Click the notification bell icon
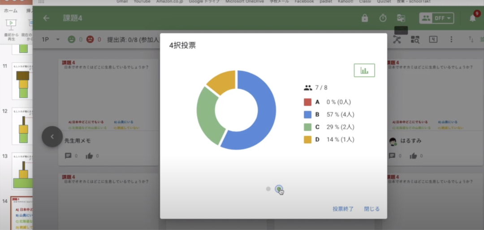 tap(472, 18)
